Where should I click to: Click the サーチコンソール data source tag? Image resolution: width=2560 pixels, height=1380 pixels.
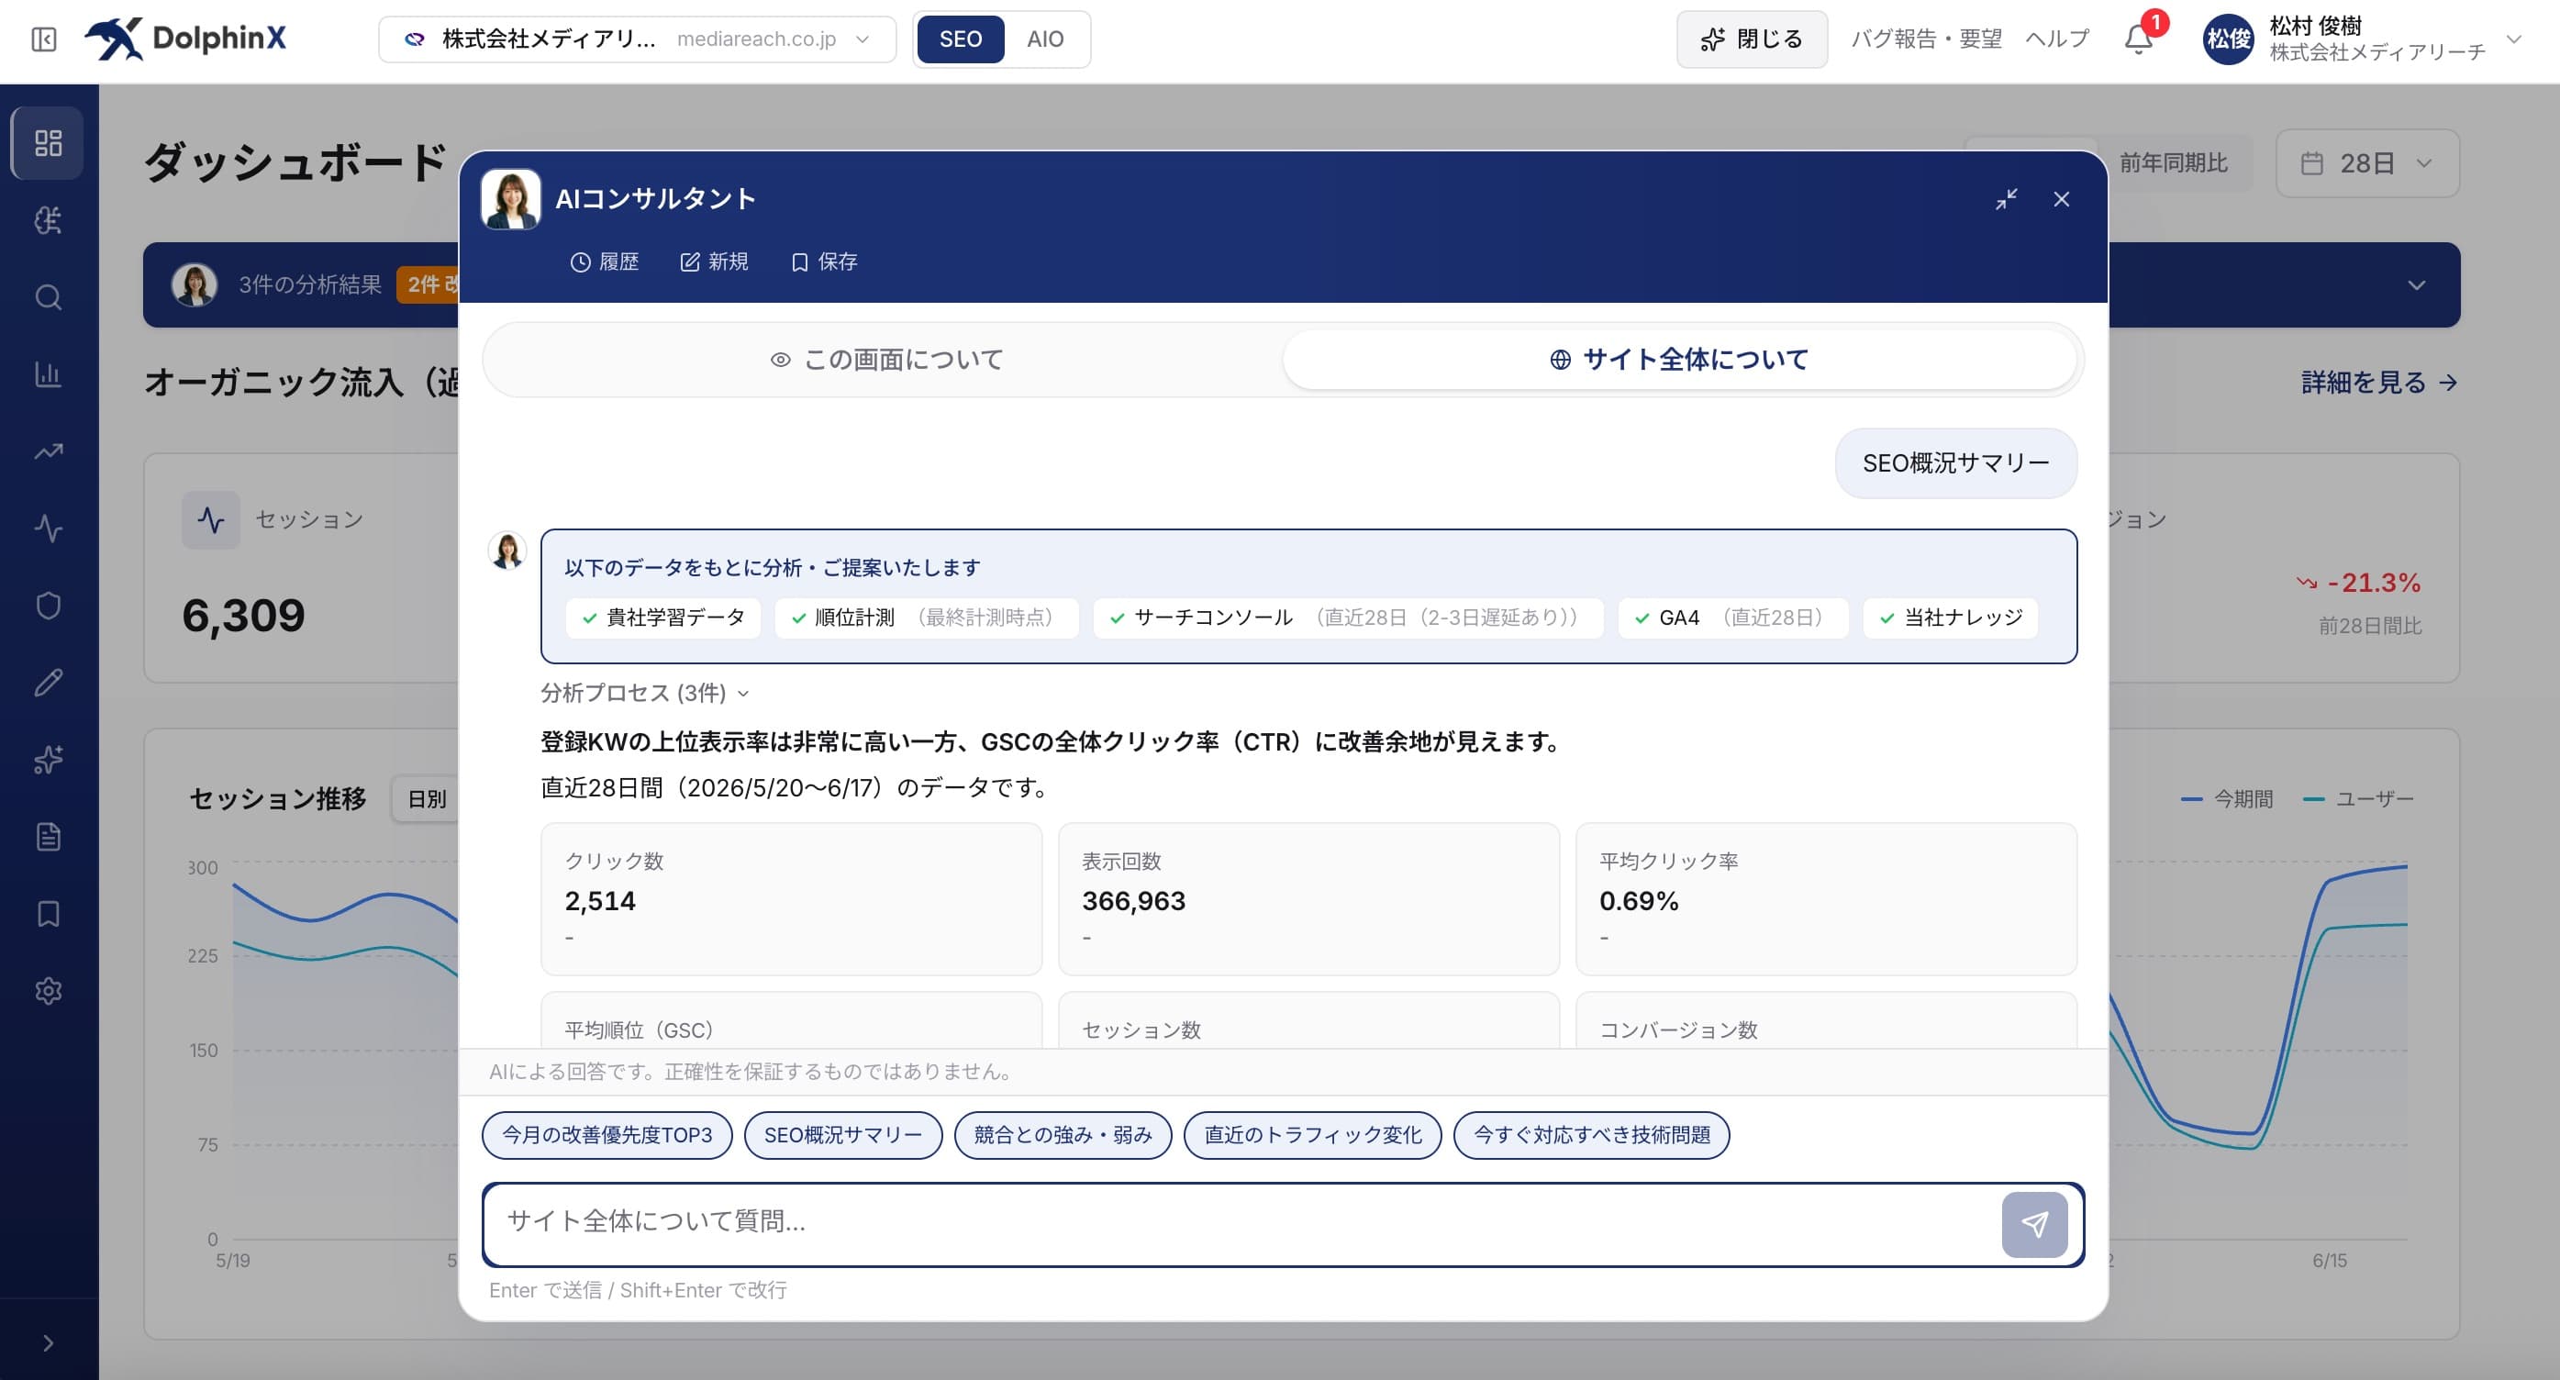1348,617
